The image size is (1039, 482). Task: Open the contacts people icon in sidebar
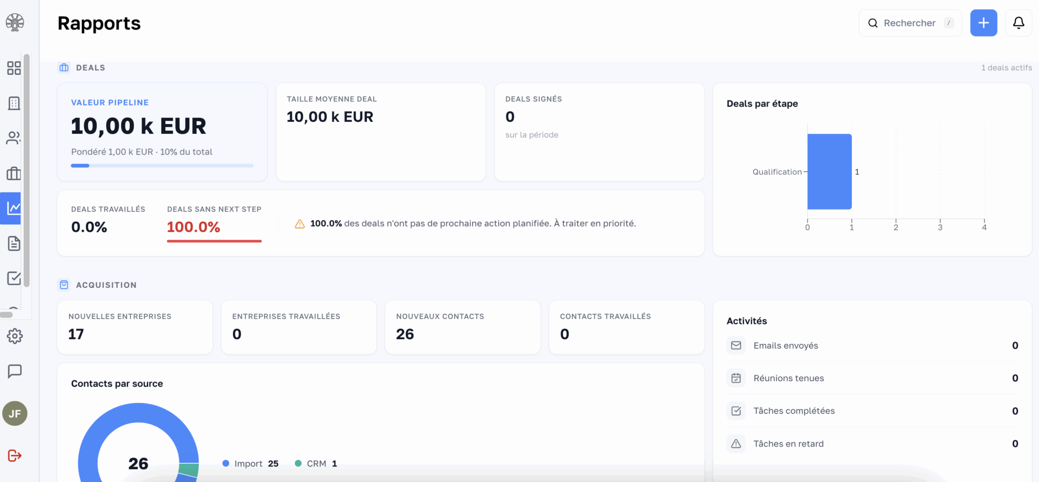tap(14, 138)
